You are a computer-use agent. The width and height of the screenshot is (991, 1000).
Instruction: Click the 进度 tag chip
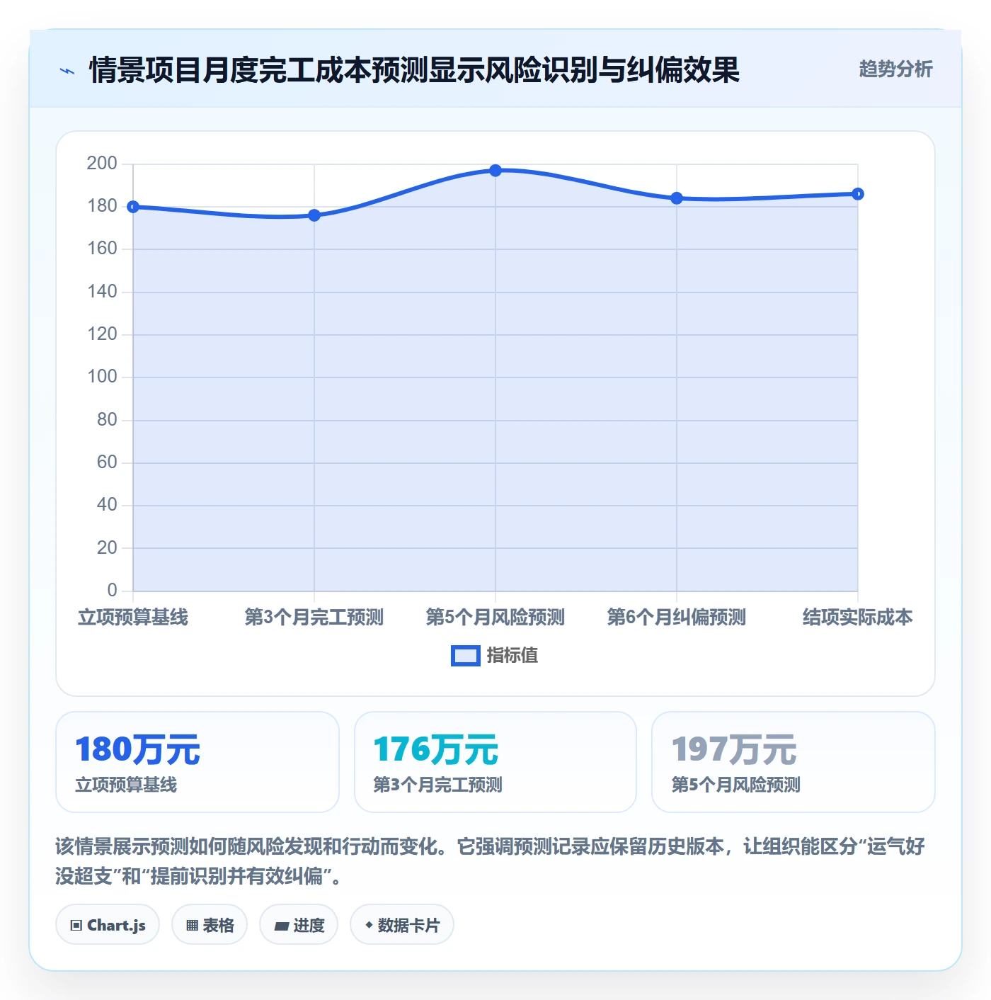tap(299, 924)
